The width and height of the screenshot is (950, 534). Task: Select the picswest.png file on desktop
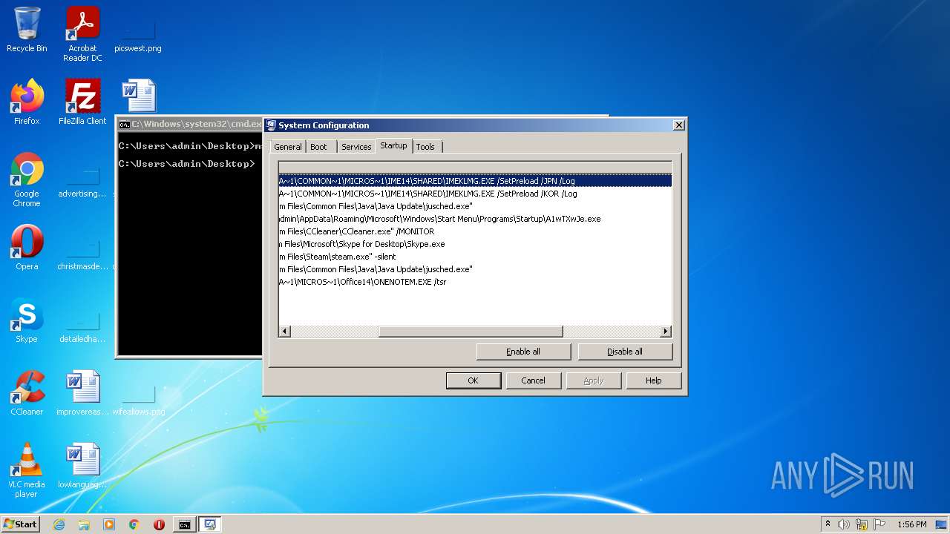138,34
